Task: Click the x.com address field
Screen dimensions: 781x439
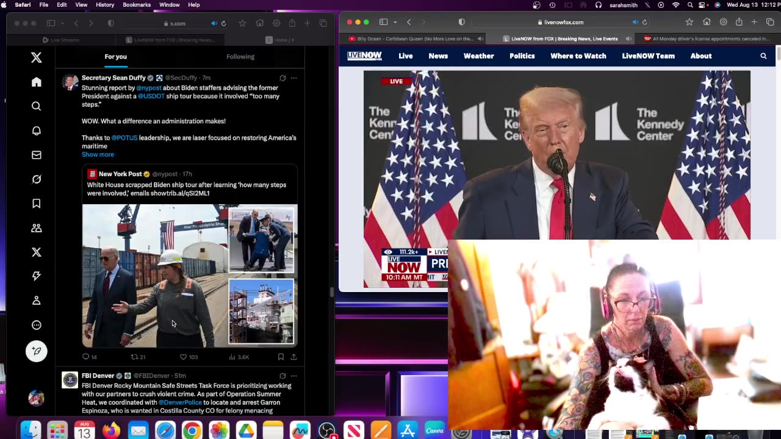Action: tap(174, 23)
